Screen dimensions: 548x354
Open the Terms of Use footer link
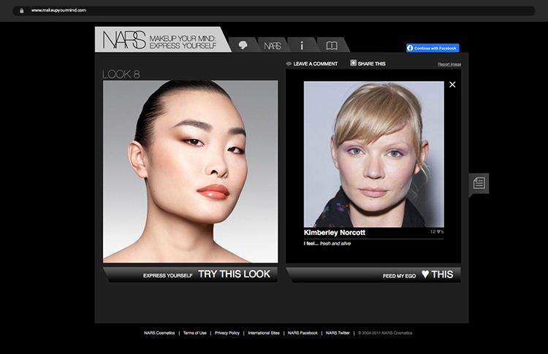coord(194,333)
